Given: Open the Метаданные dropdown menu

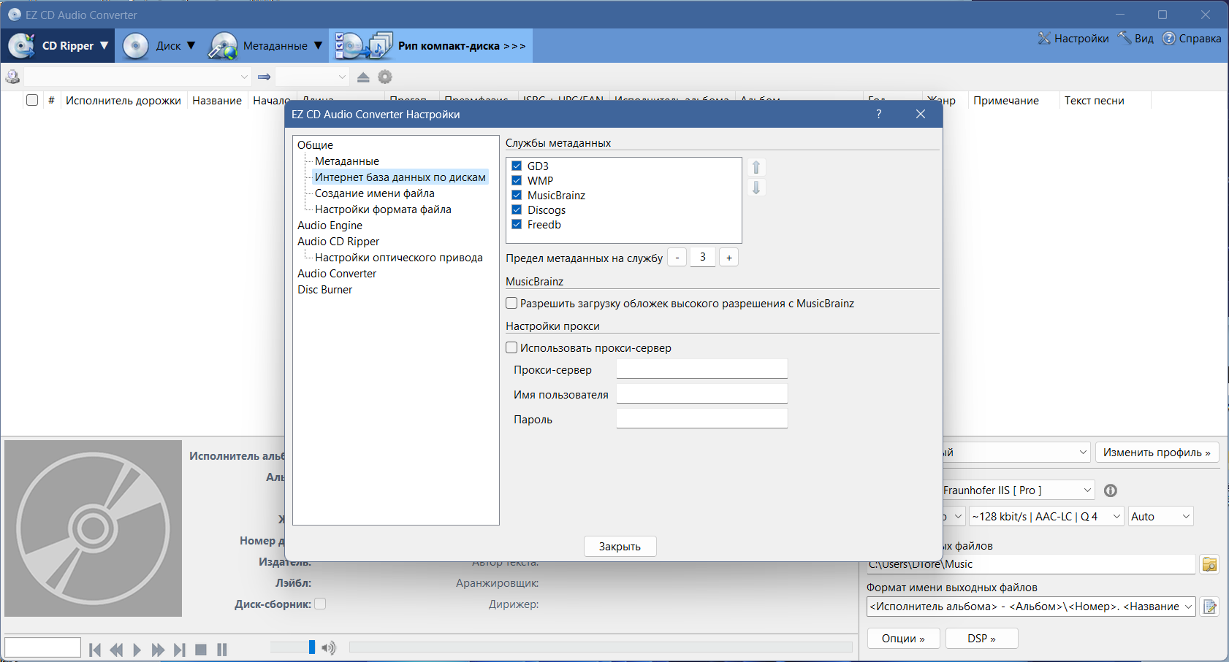Looking at the screenshot, I should click(265, 46).
